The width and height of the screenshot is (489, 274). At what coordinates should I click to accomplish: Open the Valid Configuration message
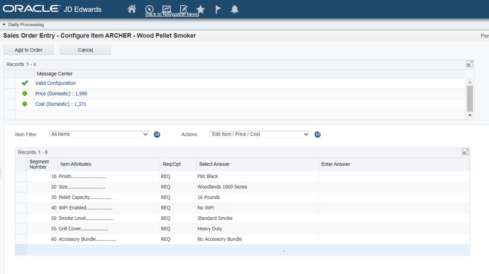[x=55, y=83]
